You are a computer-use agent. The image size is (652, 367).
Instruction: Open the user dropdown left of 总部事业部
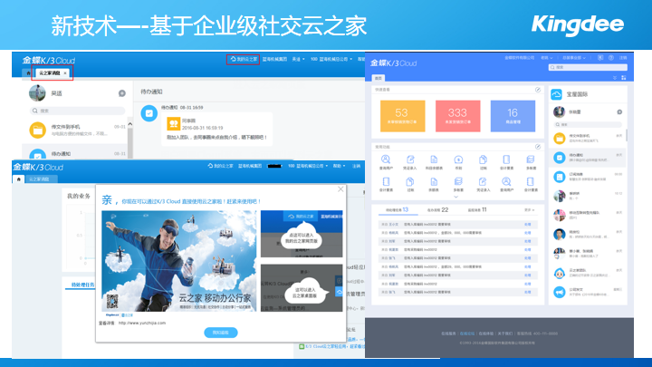tap(546, 58)
